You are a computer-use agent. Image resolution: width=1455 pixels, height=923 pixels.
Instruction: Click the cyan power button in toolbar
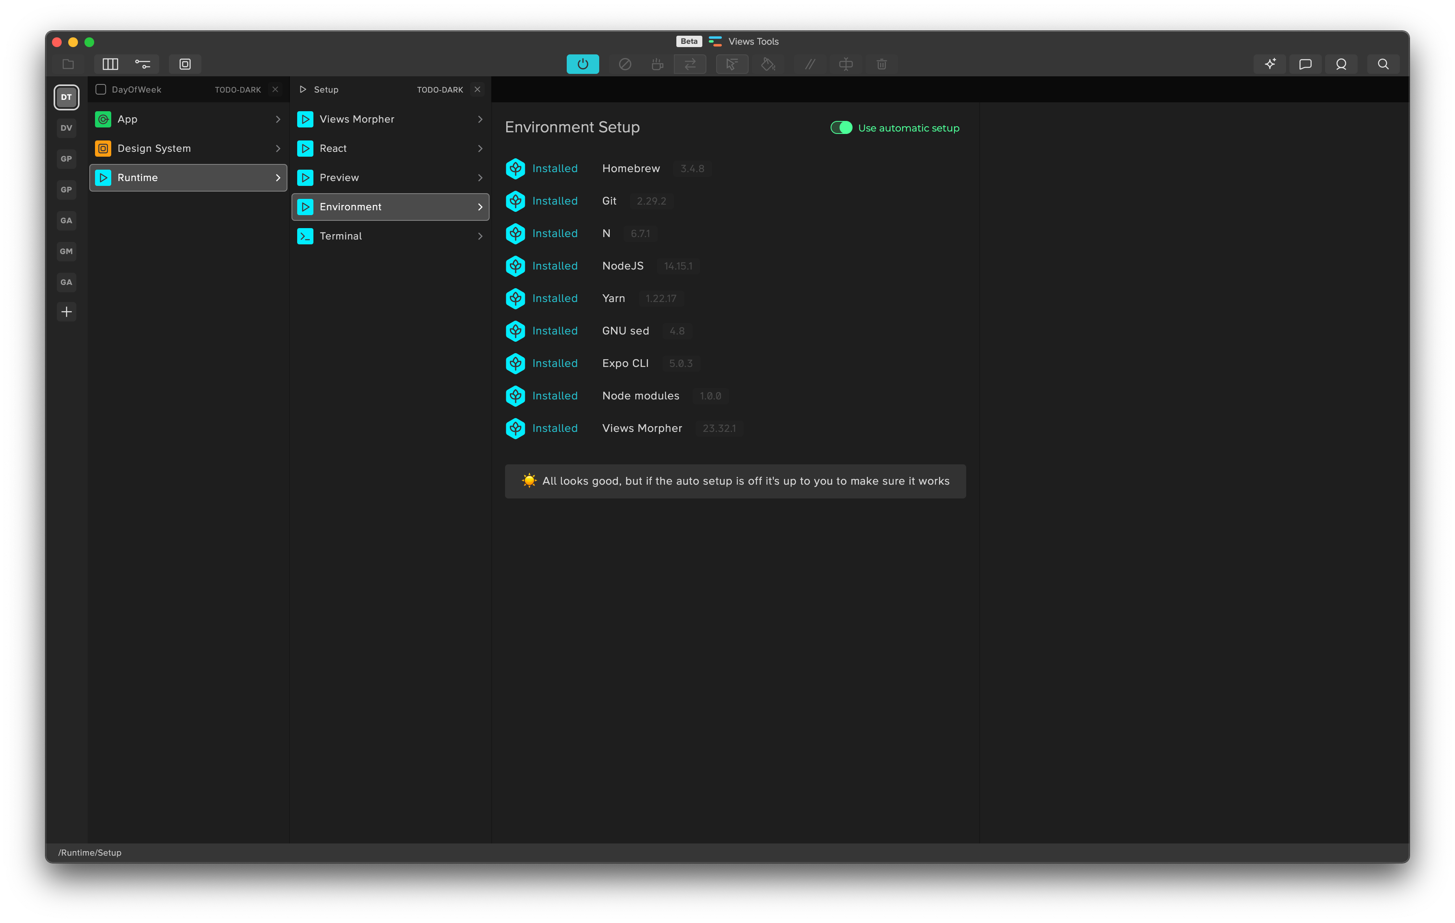coord(583,64)
